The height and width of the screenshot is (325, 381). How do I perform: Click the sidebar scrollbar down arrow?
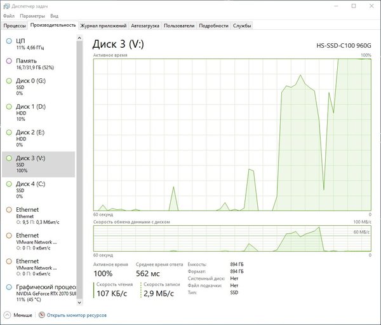pyautogui.click(x=79, y=302)
